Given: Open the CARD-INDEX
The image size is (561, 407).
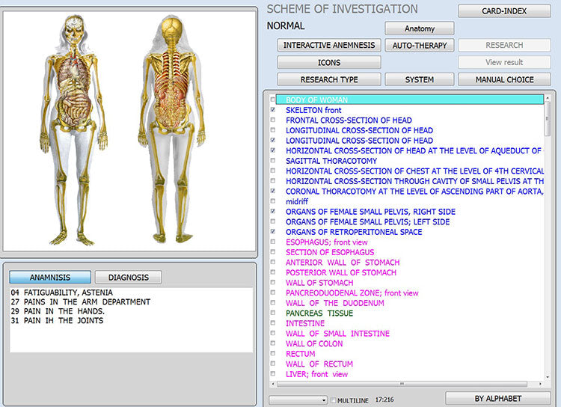Looking at the screenshot, I should [x=503, y=11].
